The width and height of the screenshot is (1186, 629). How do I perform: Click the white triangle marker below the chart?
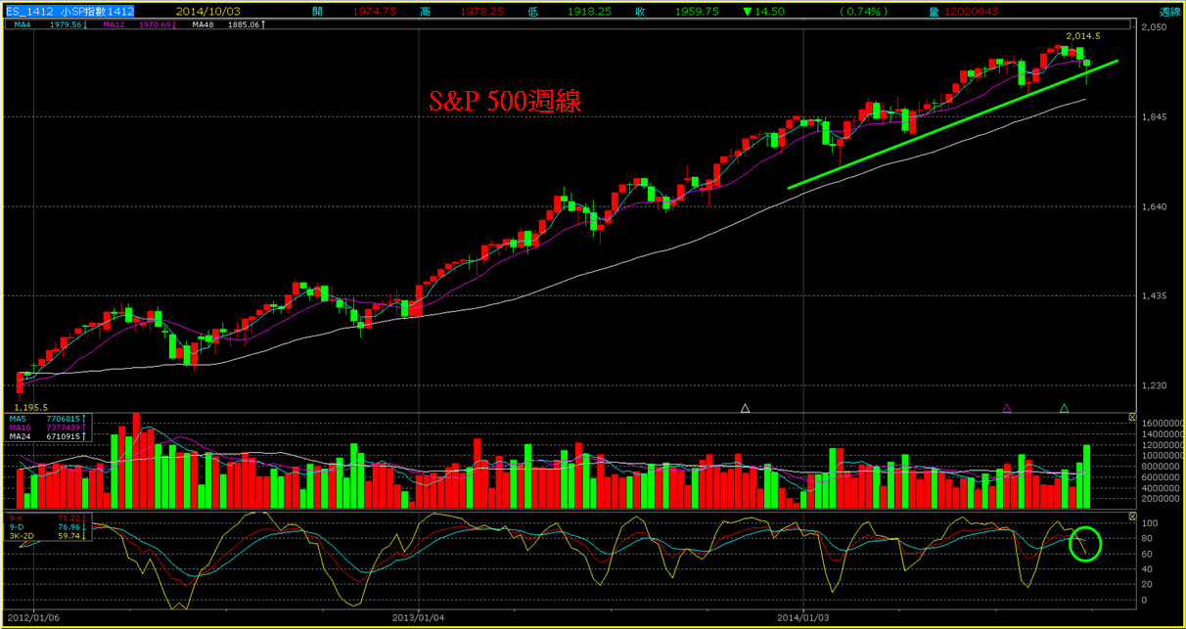tap(745, 407)
